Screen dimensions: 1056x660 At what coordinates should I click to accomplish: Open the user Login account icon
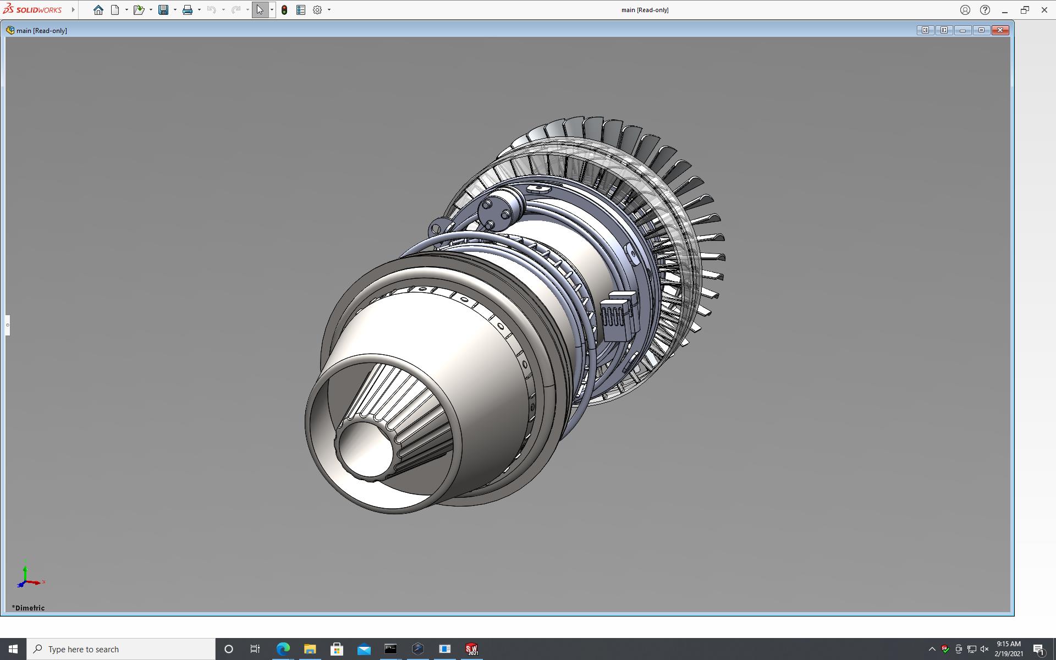pos(965,10)
